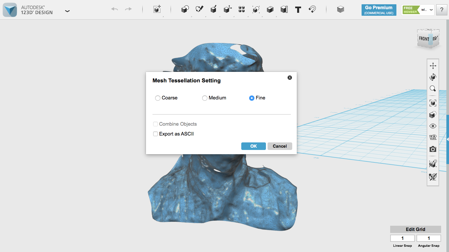Image resolution: width=449 pixels, height=252 pixels.
Task: Click the FRONT face of view cube
Action: click(424, 39)
